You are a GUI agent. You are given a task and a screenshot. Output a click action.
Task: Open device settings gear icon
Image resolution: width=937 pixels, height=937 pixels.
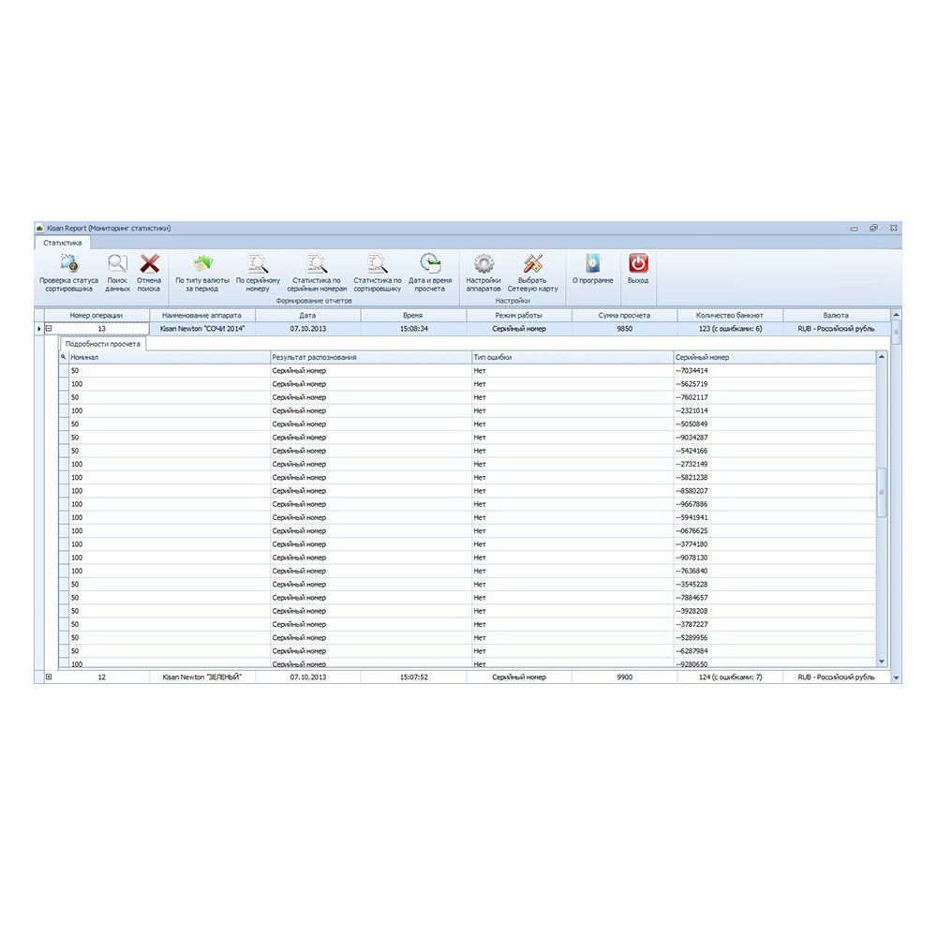pyautogui.click(x=483, y=263)
